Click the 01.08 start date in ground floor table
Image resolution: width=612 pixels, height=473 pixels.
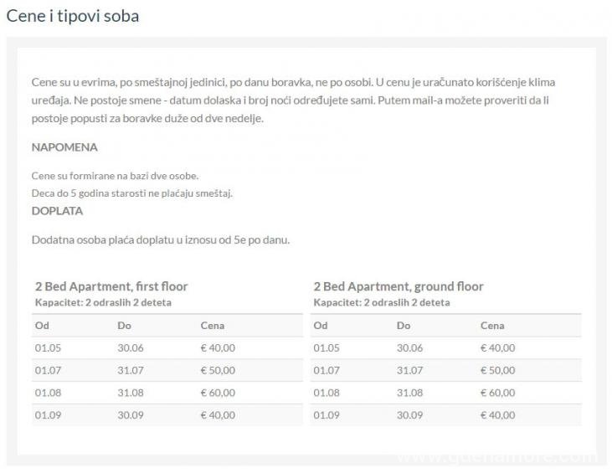(x=327, y=393)
